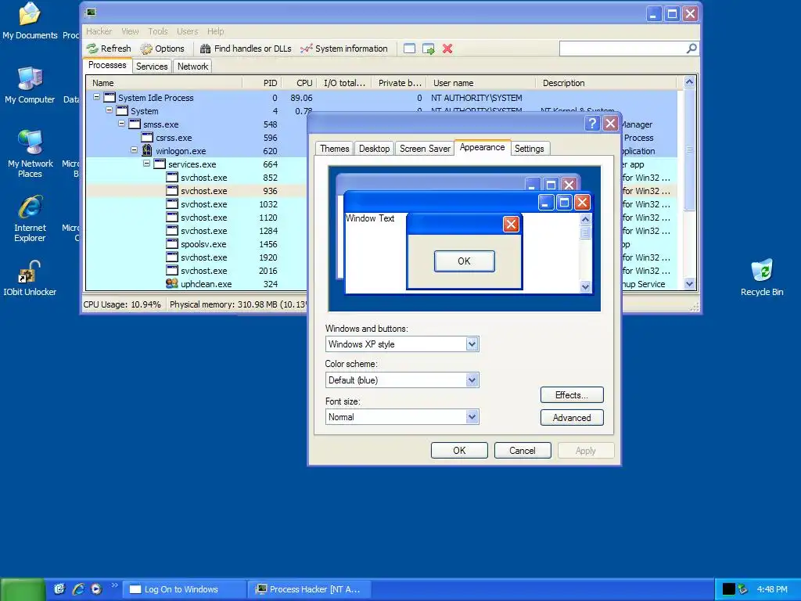This screenshot has height=601, width=801.
Task: Click the Internet Explorer quick launch icon
Action: (79, 588)
